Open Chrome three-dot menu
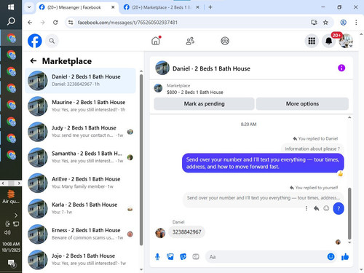This screenshot has height=273, width=364. (x=356, y=23)
